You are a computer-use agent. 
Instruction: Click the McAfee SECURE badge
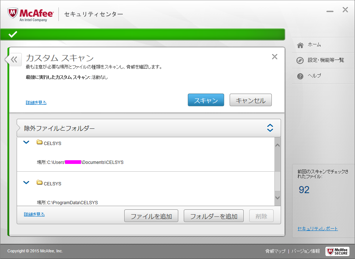337,251
